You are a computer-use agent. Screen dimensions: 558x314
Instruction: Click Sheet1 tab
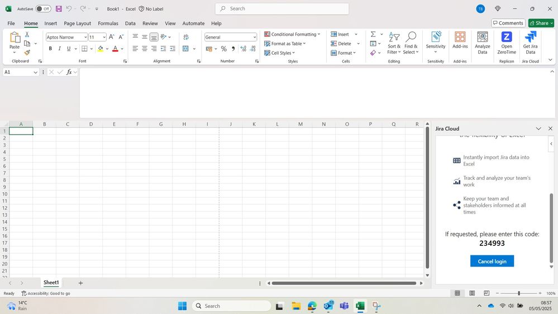click(x=51, y=283)
